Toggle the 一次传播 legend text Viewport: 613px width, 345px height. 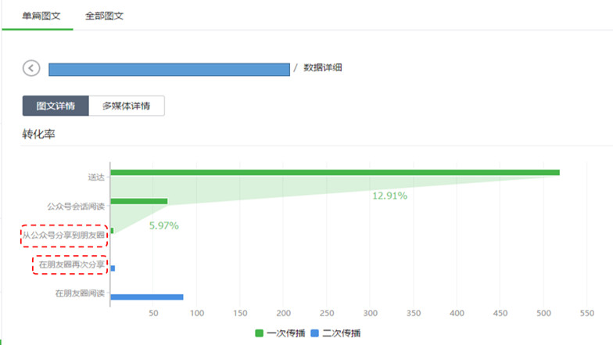point(286,333)
